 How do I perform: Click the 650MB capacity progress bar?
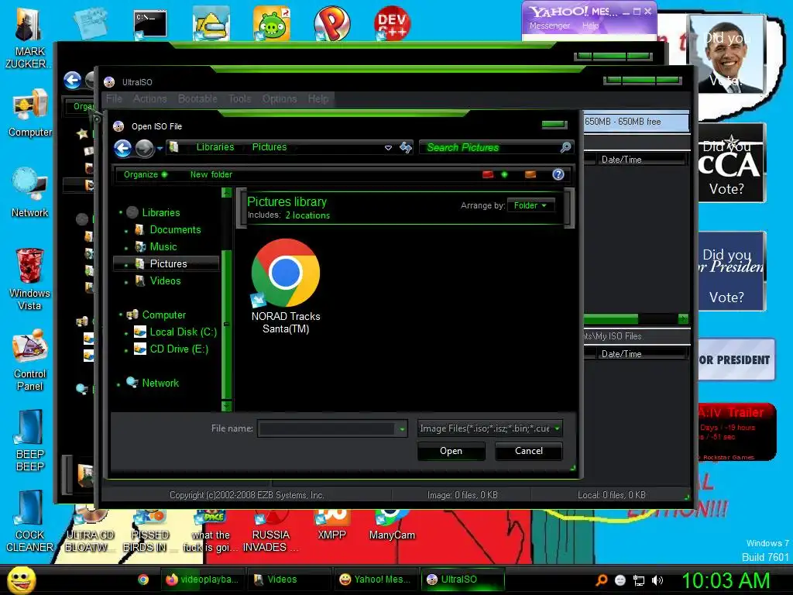click(x=637, y=122)
